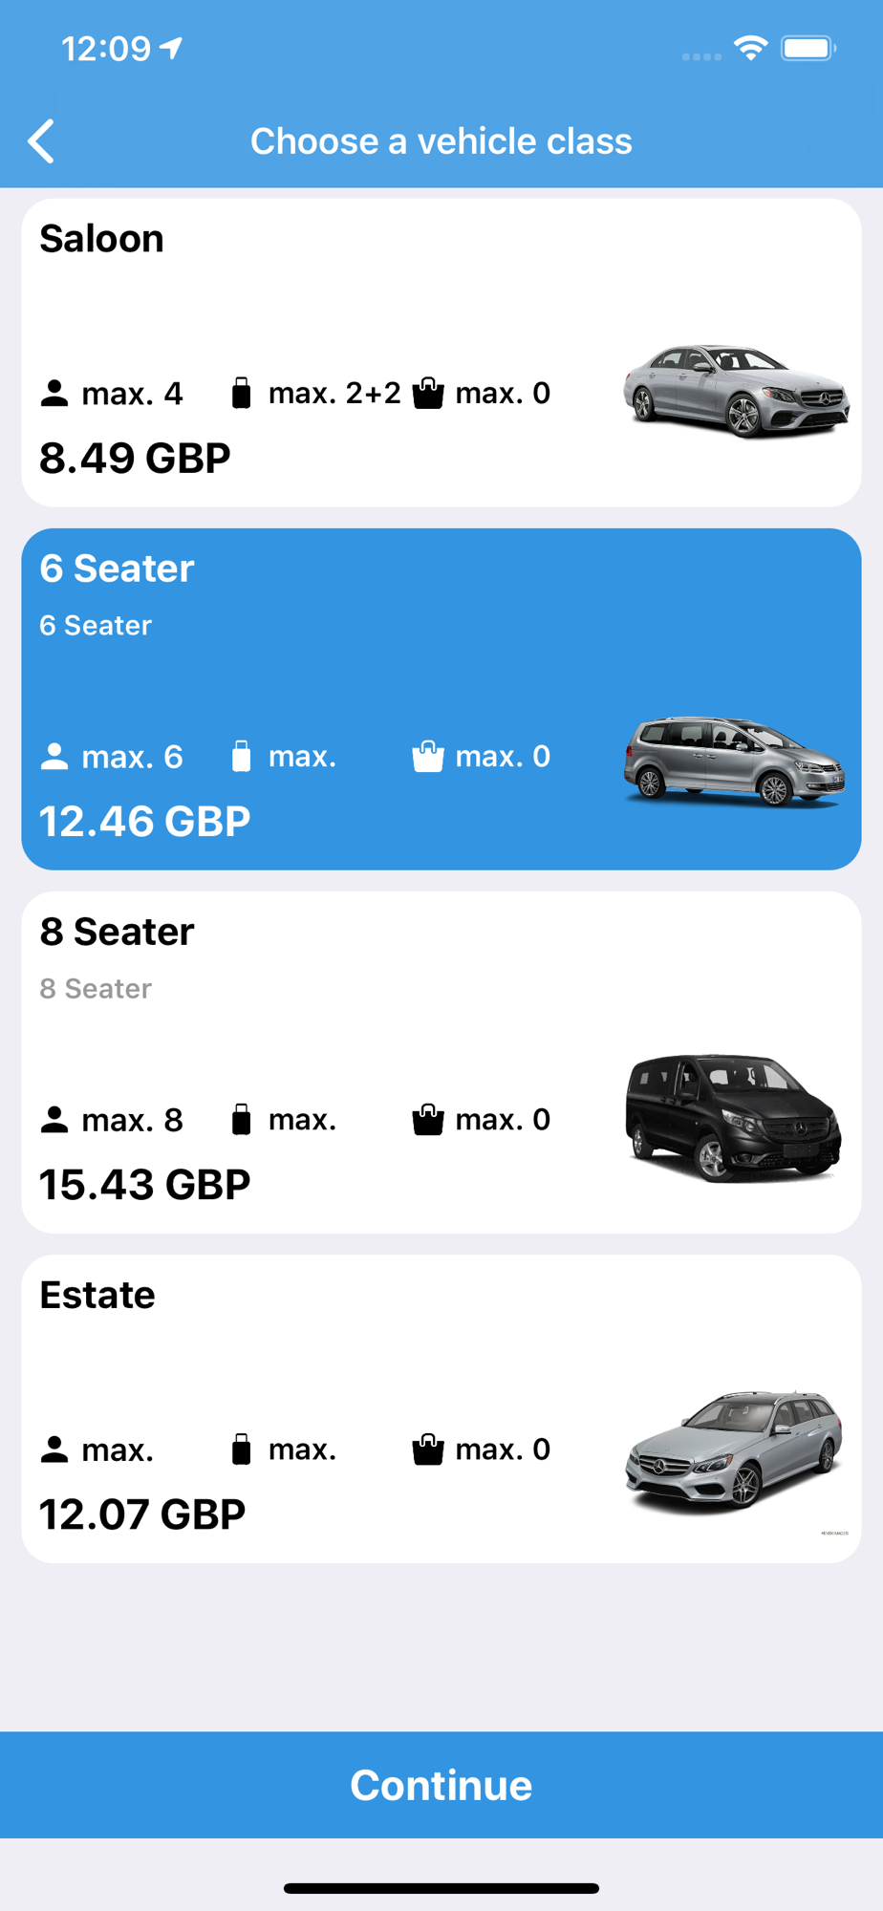Screen dimensions: 883x1911
Task: Select the 8 Seater vehicle class
Action: pyautogui.click(x=441, y=1063)
